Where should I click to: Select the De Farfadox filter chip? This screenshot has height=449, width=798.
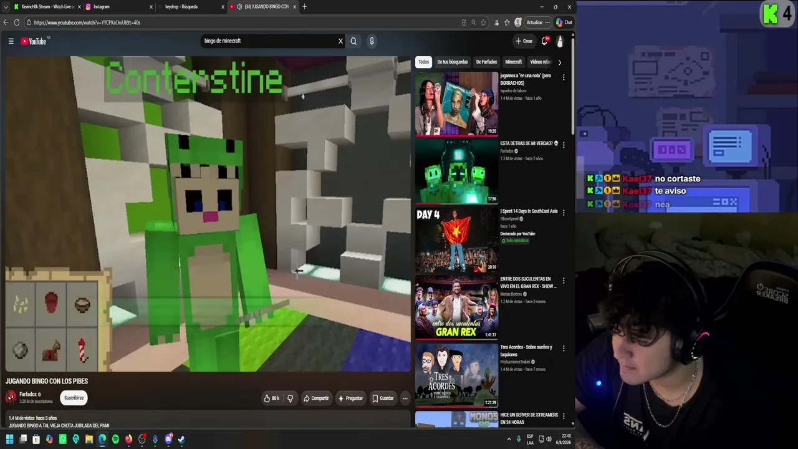click(x=486, y=62)
